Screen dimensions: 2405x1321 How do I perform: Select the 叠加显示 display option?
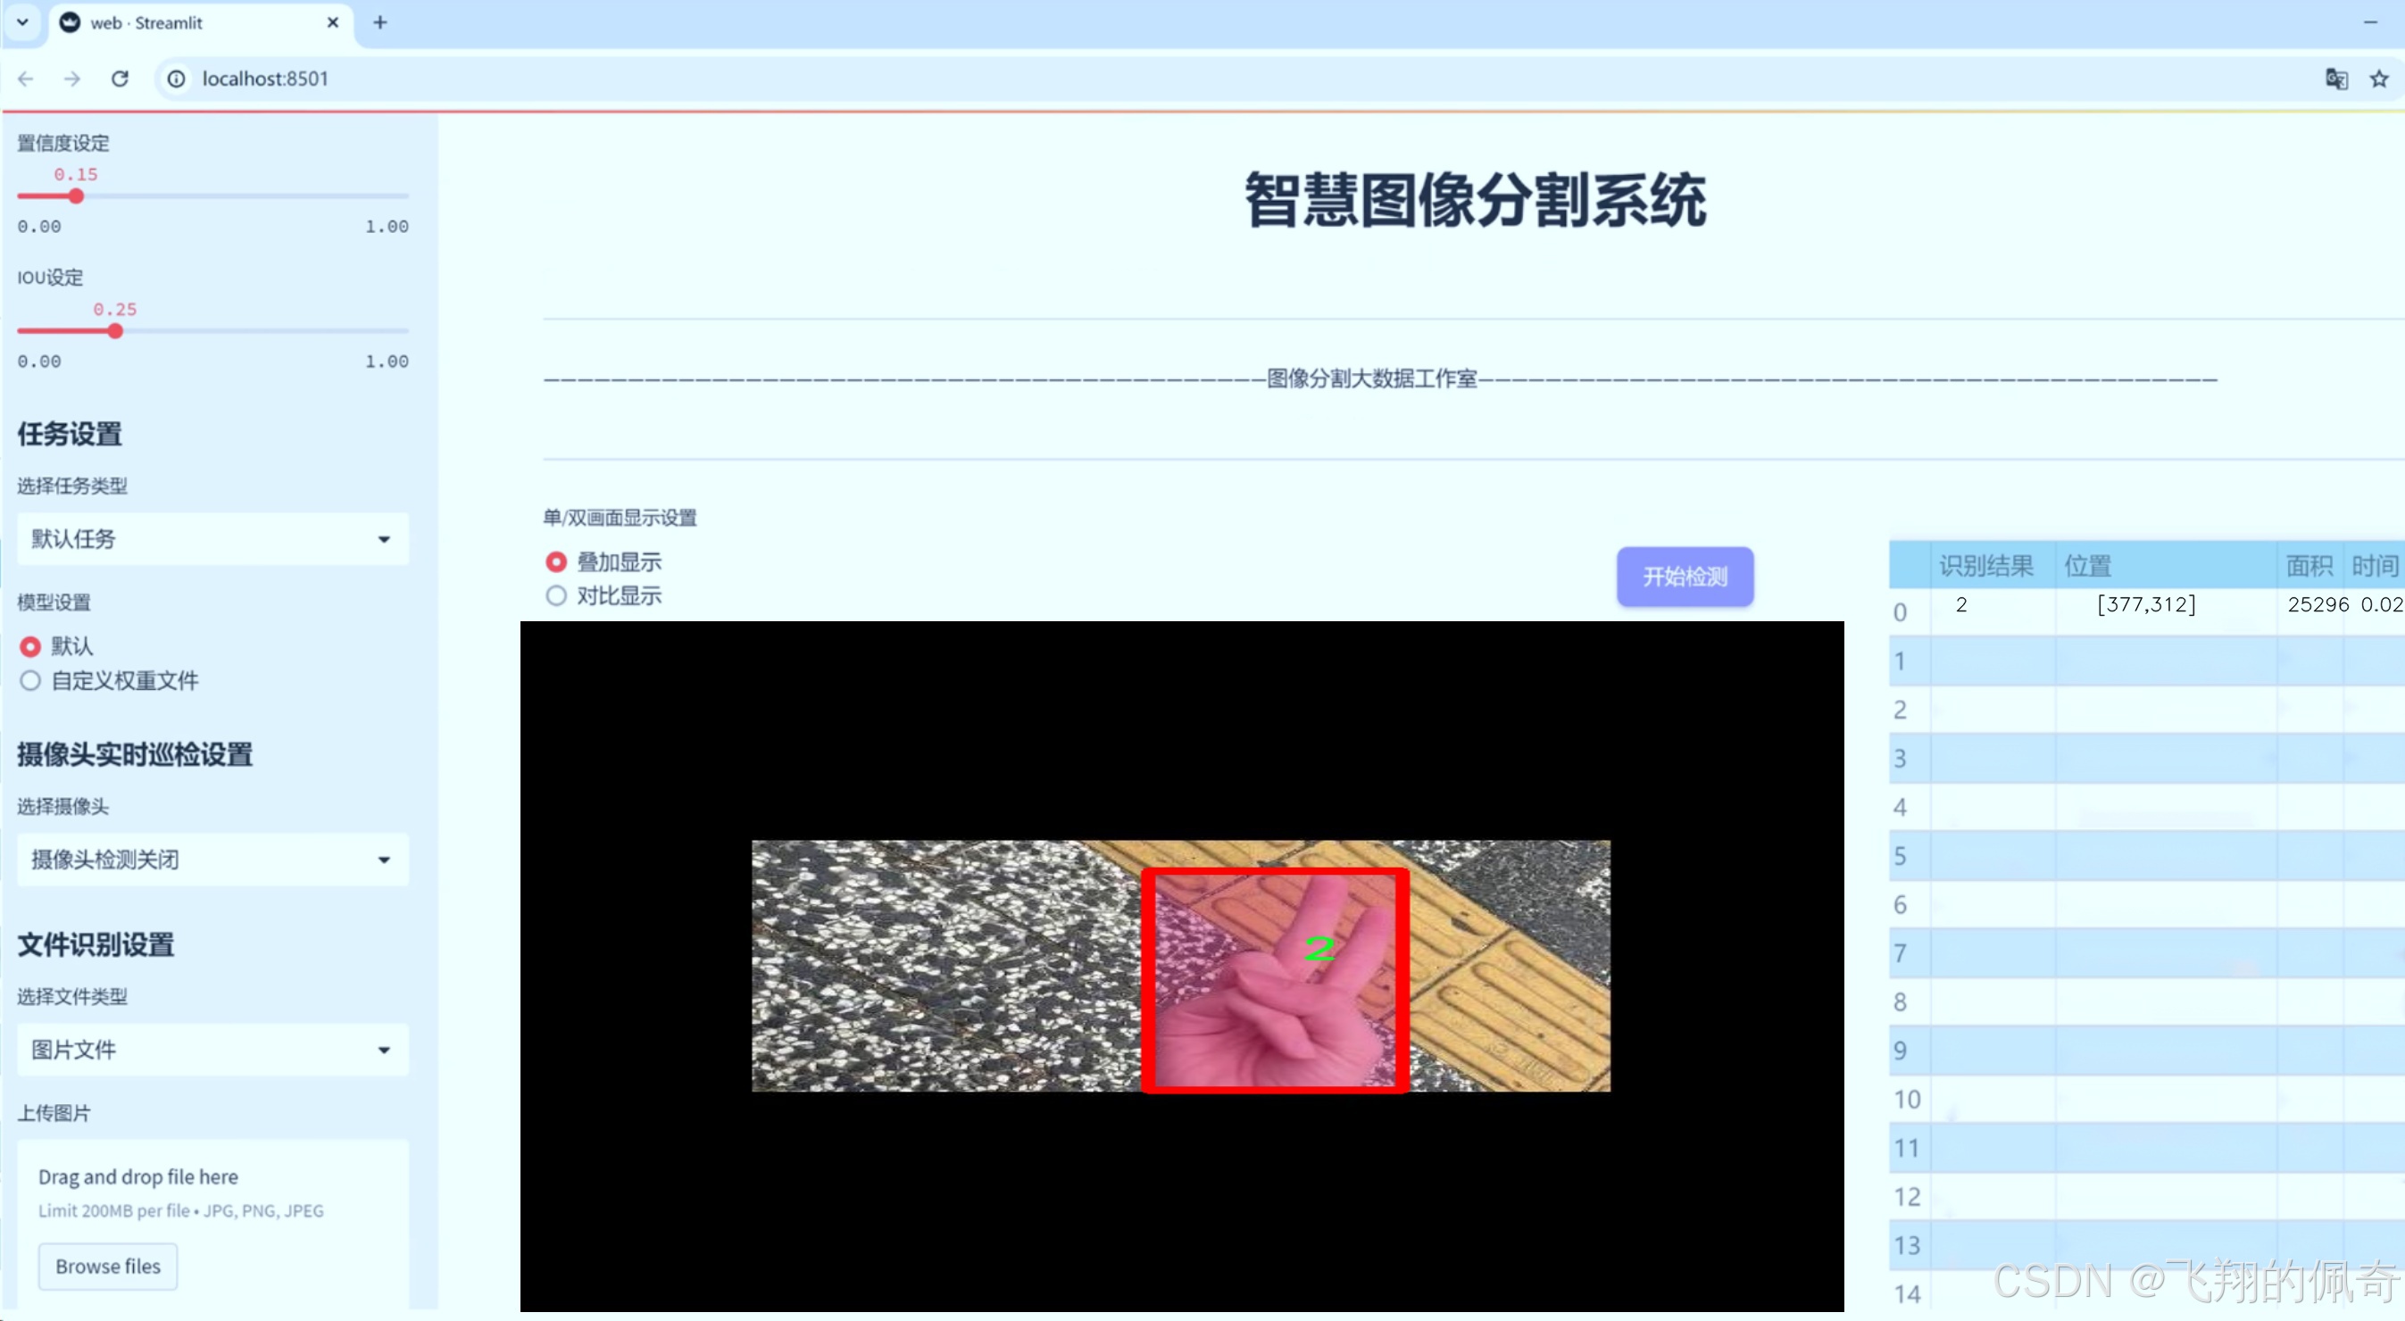point(556,561)
